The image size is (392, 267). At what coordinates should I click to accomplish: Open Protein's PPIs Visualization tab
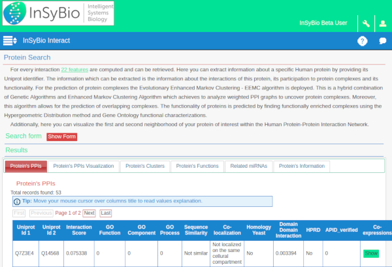click(x=84, y=166)
